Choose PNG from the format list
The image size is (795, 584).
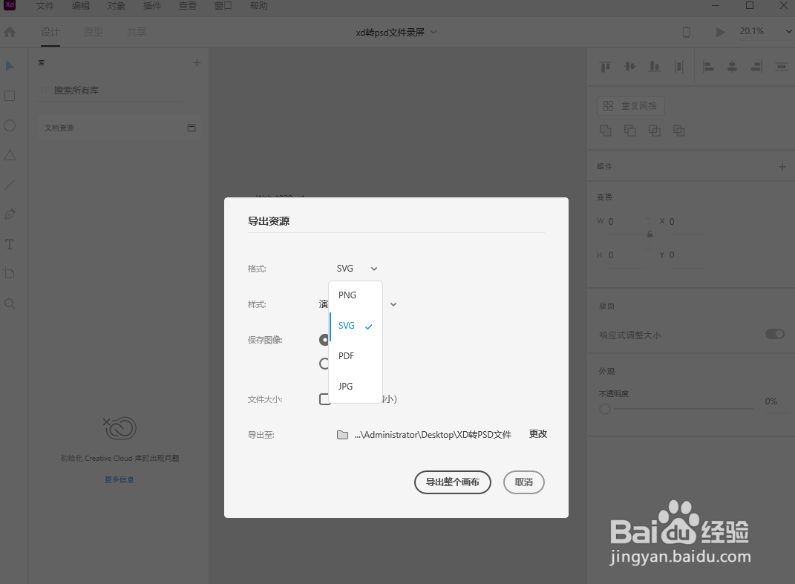click(x=347, y=295)
